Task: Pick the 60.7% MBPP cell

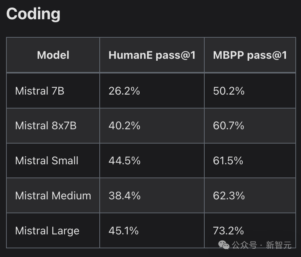Action: [229, 125]
